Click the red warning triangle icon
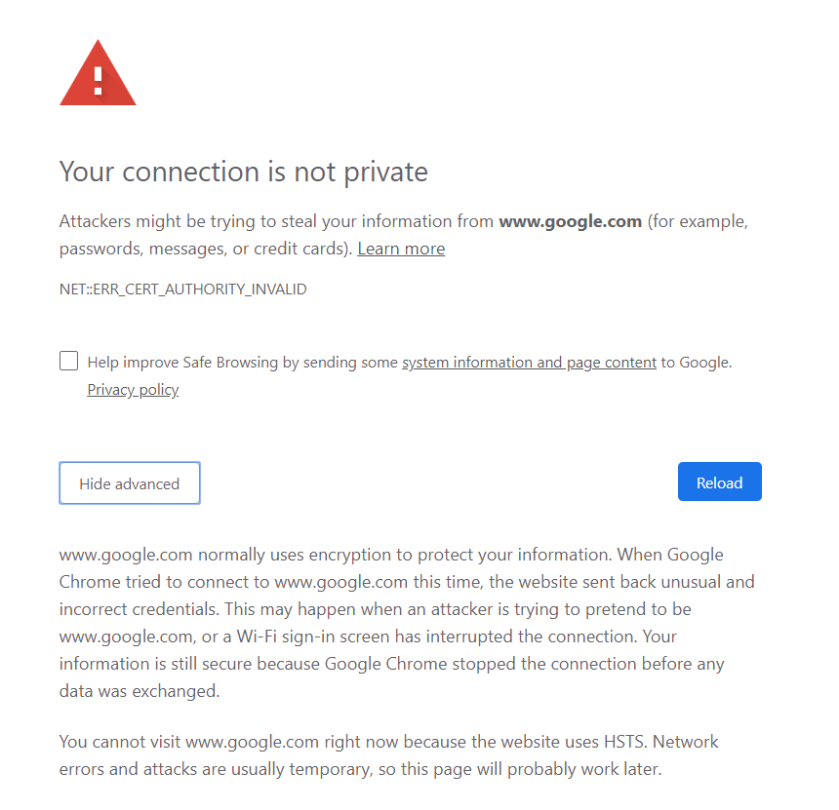Image resolution: width=839 pixels, height=810 pixels. (98, 74)
